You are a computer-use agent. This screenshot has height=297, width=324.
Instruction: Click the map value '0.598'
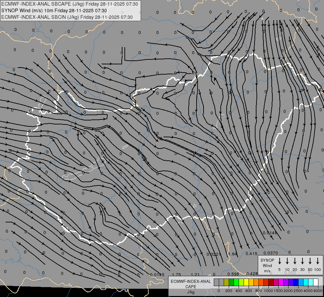point(233,274)
